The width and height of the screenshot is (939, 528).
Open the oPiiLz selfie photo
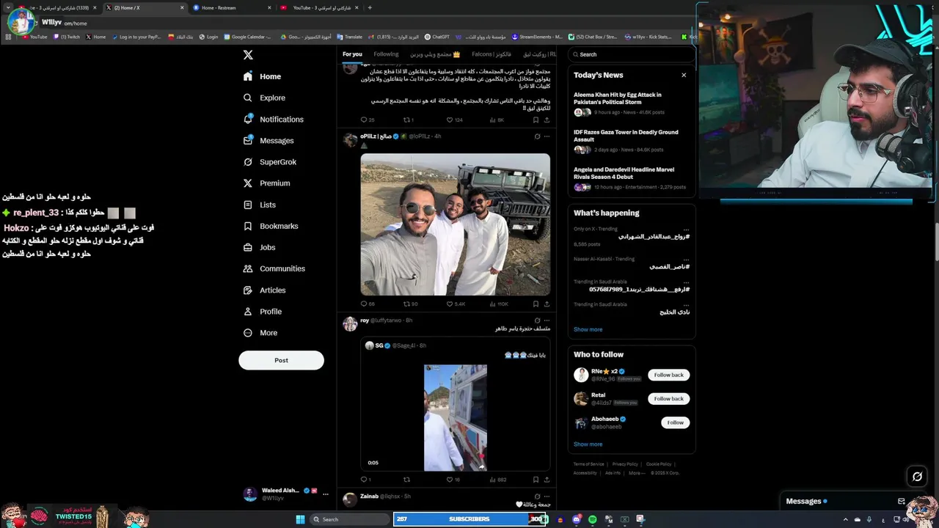pyautogui.click(x=455, y=224)
